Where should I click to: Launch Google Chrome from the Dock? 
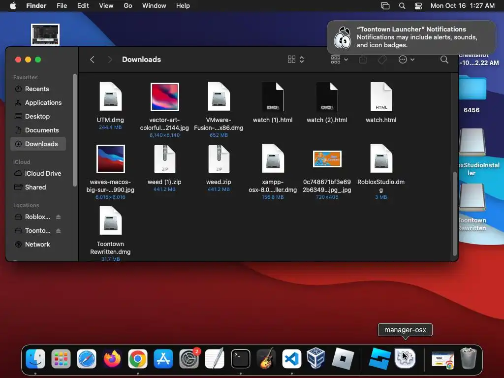click(x=138, y=358)
